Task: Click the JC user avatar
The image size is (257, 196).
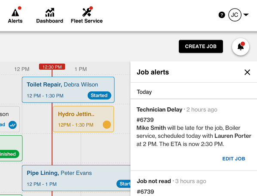Action: 235,15
